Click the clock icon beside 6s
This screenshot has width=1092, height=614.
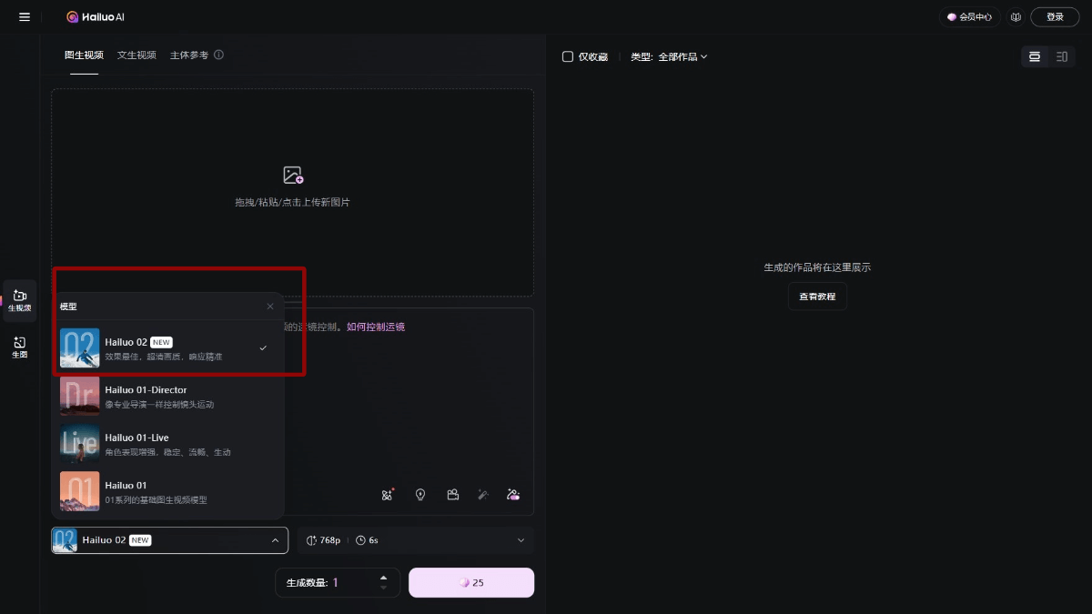(360, 540)
